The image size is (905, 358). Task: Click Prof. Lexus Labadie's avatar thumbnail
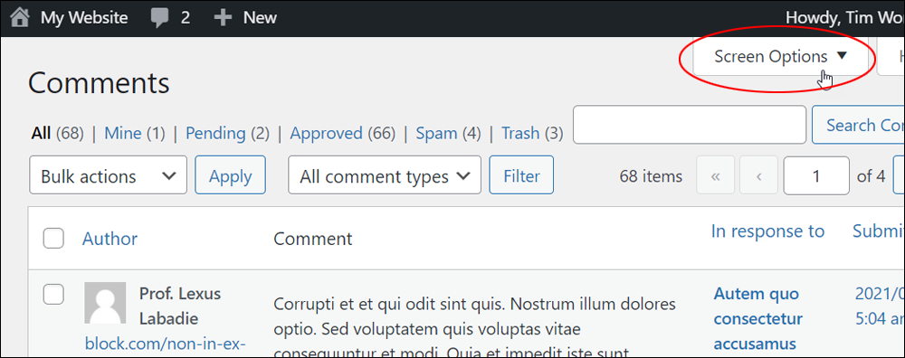coord(105,303)
